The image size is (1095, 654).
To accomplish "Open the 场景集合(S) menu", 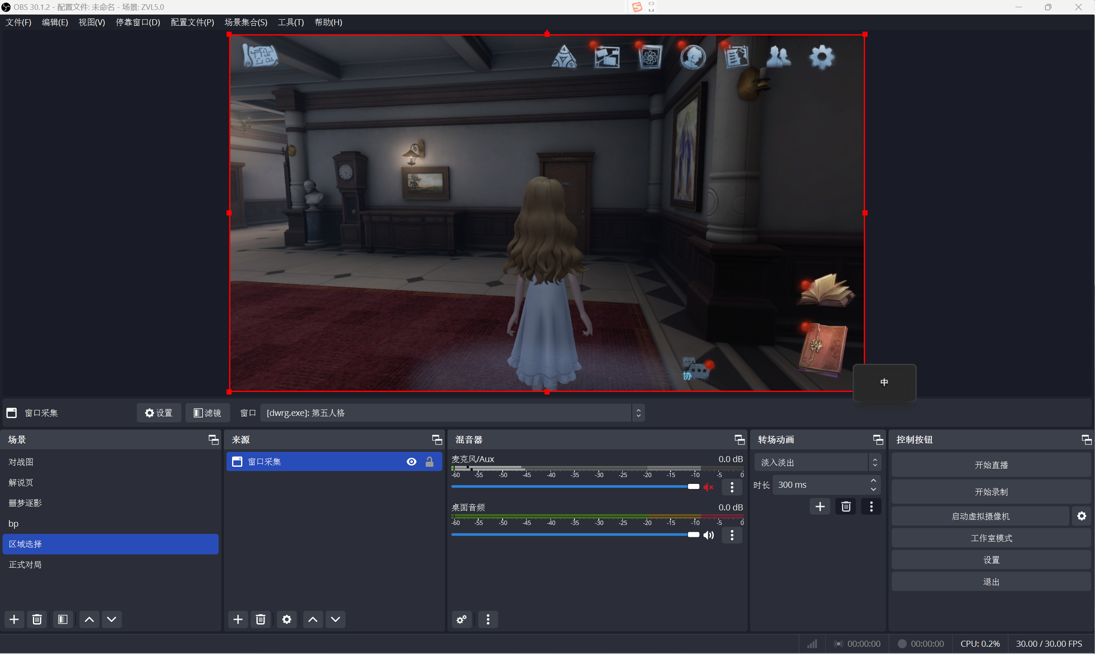I will (x=246, y=22).
